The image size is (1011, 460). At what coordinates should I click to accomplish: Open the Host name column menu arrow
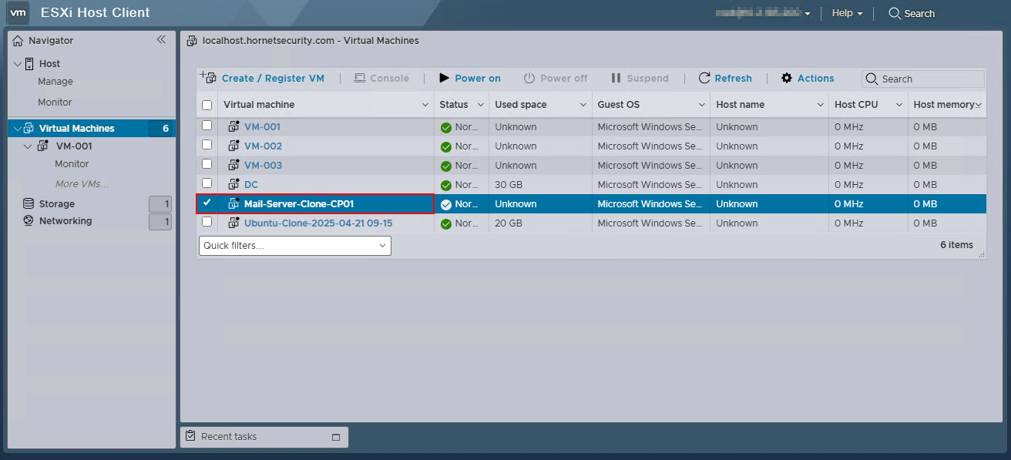tap(821, 105)
